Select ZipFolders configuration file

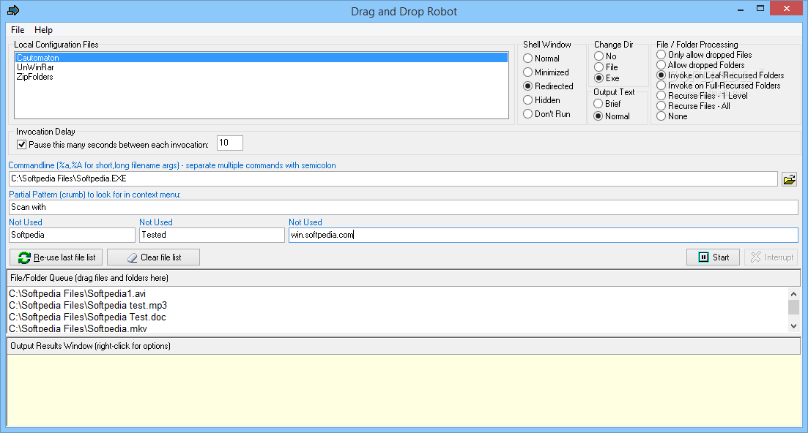(262, 77)
